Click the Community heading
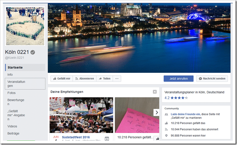Screen dimensions: 237x145 pyautogui.click(x=172, y=109)
